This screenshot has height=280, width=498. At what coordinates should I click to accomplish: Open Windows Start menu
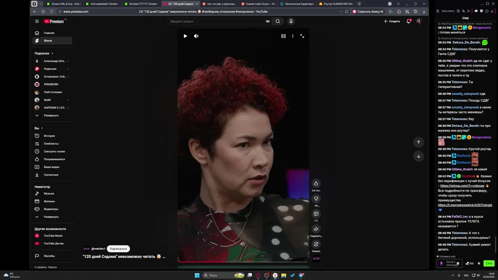(x=197, y=275)
